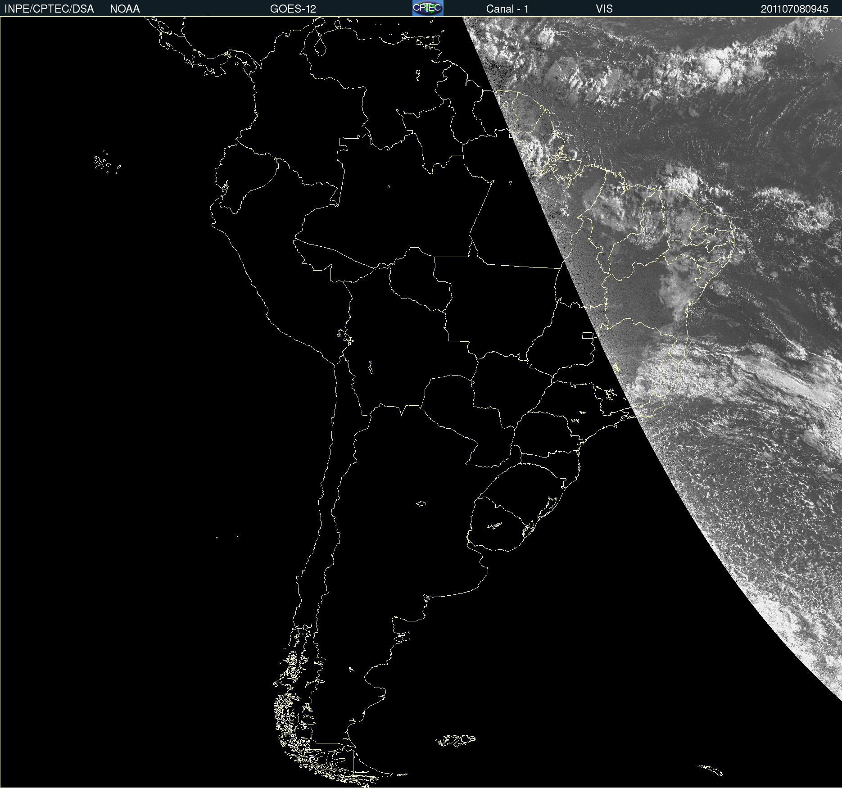Click the GOES-12 satellite label
842x788 pixels.
(x=293, y=9)
